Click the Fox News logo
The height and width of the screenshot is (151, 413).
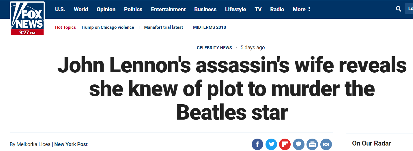(x=27, y=18)
